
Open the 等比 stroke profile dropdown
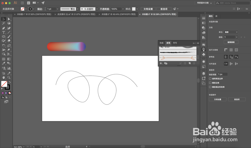pos(78,9)
